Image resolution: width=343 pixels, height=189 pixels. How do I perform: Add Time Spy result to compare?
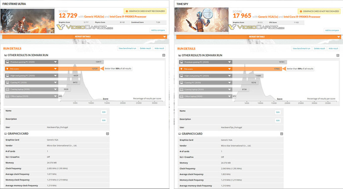[x=332, y=30]
